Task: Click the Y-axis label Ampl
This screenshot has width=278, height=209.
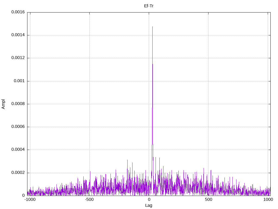Action: (3, 104)
